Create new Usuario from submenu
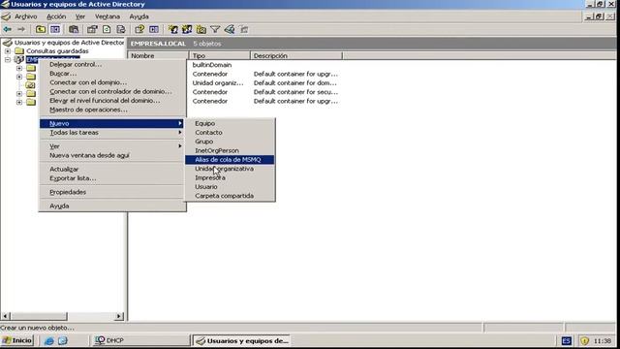This screenshot has height=349, width=620. tap(230, 187)
